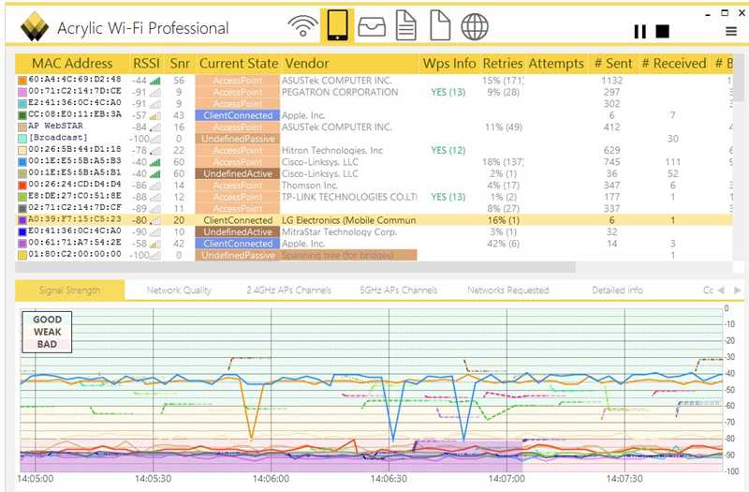Viewport: 749px width, 492px height.
Task: Click the red swatch for 00:26:24:CD:D4:D4
Action: tap(22, 185)
